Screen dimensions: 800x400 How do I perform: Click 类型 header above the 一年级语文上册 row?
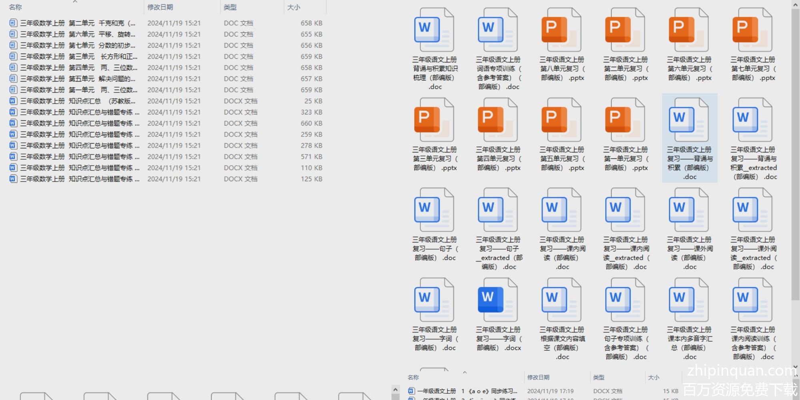[599, 377]
